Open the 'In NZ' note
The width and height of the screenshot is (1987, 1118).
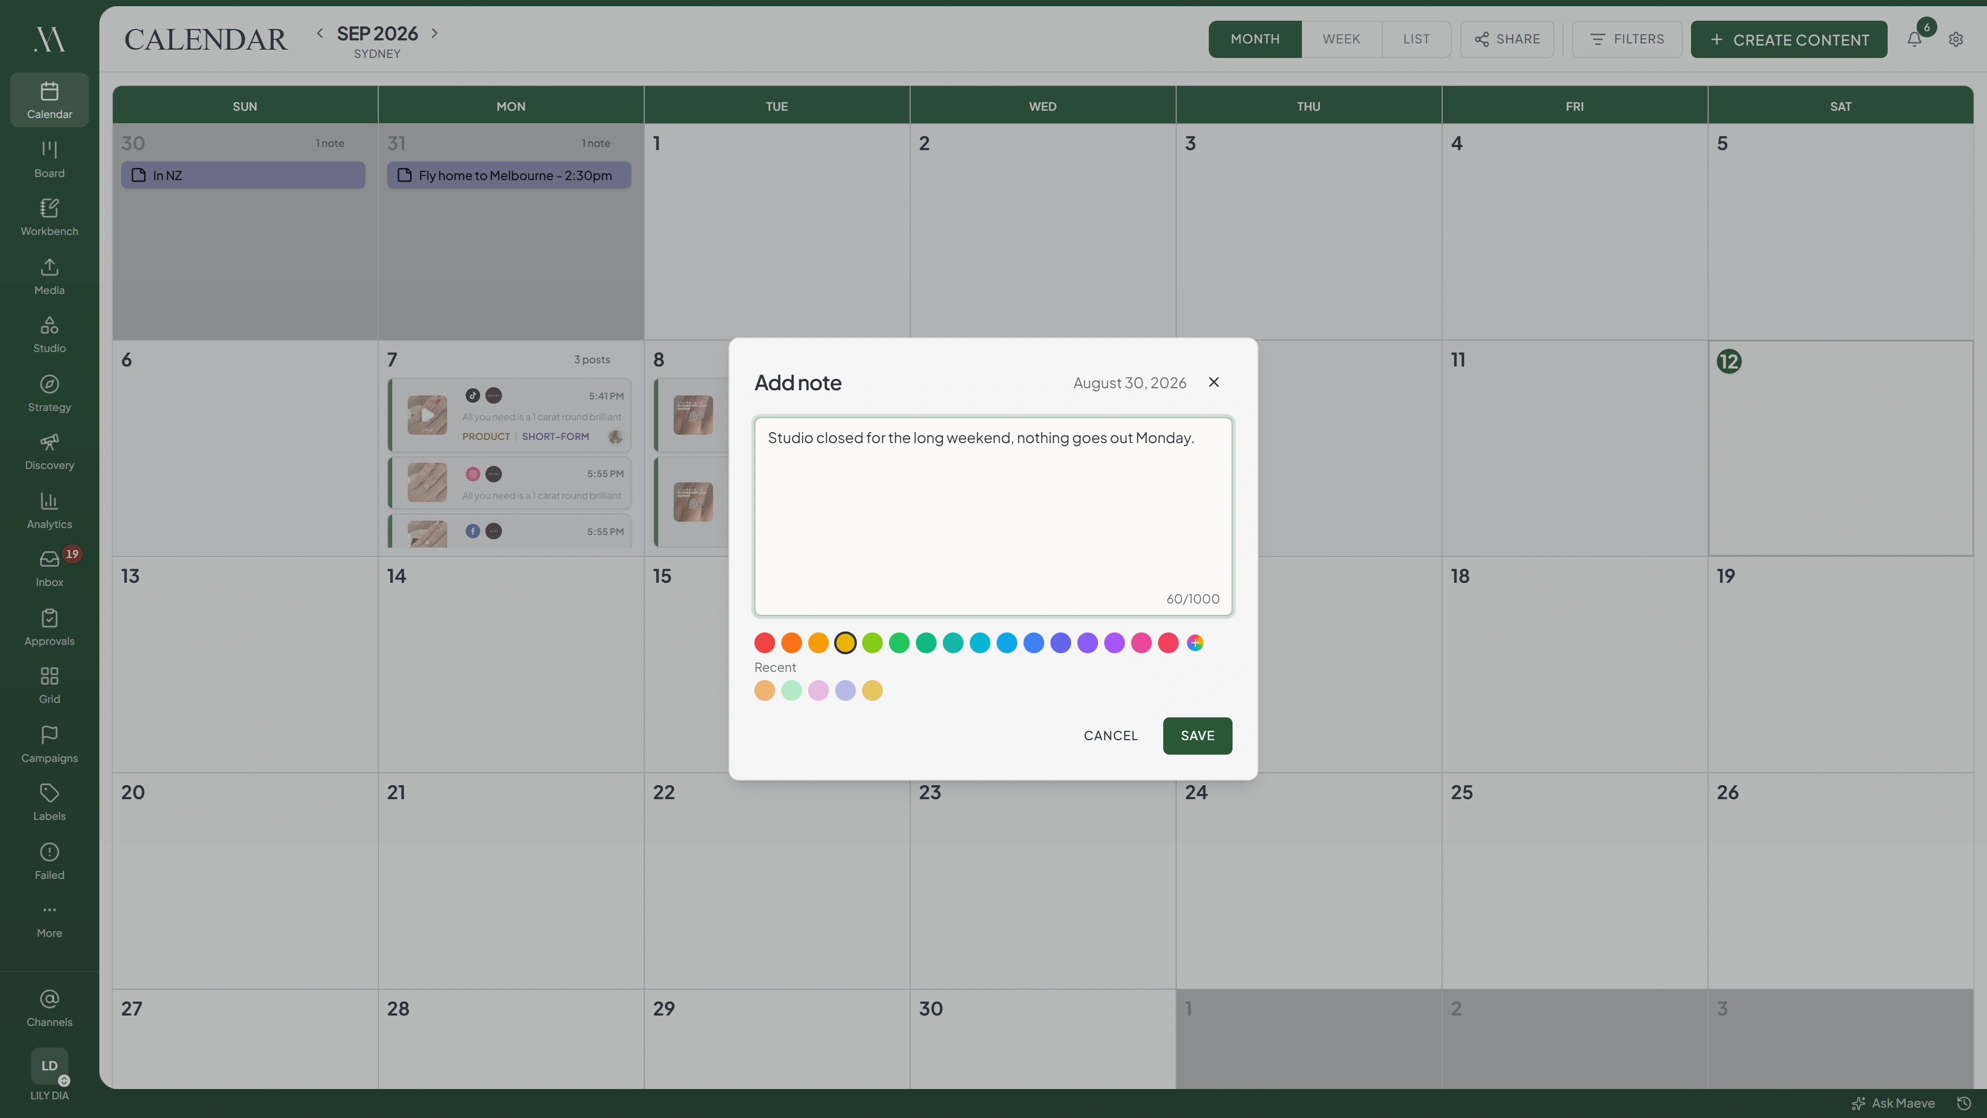[x=243, y=175]
